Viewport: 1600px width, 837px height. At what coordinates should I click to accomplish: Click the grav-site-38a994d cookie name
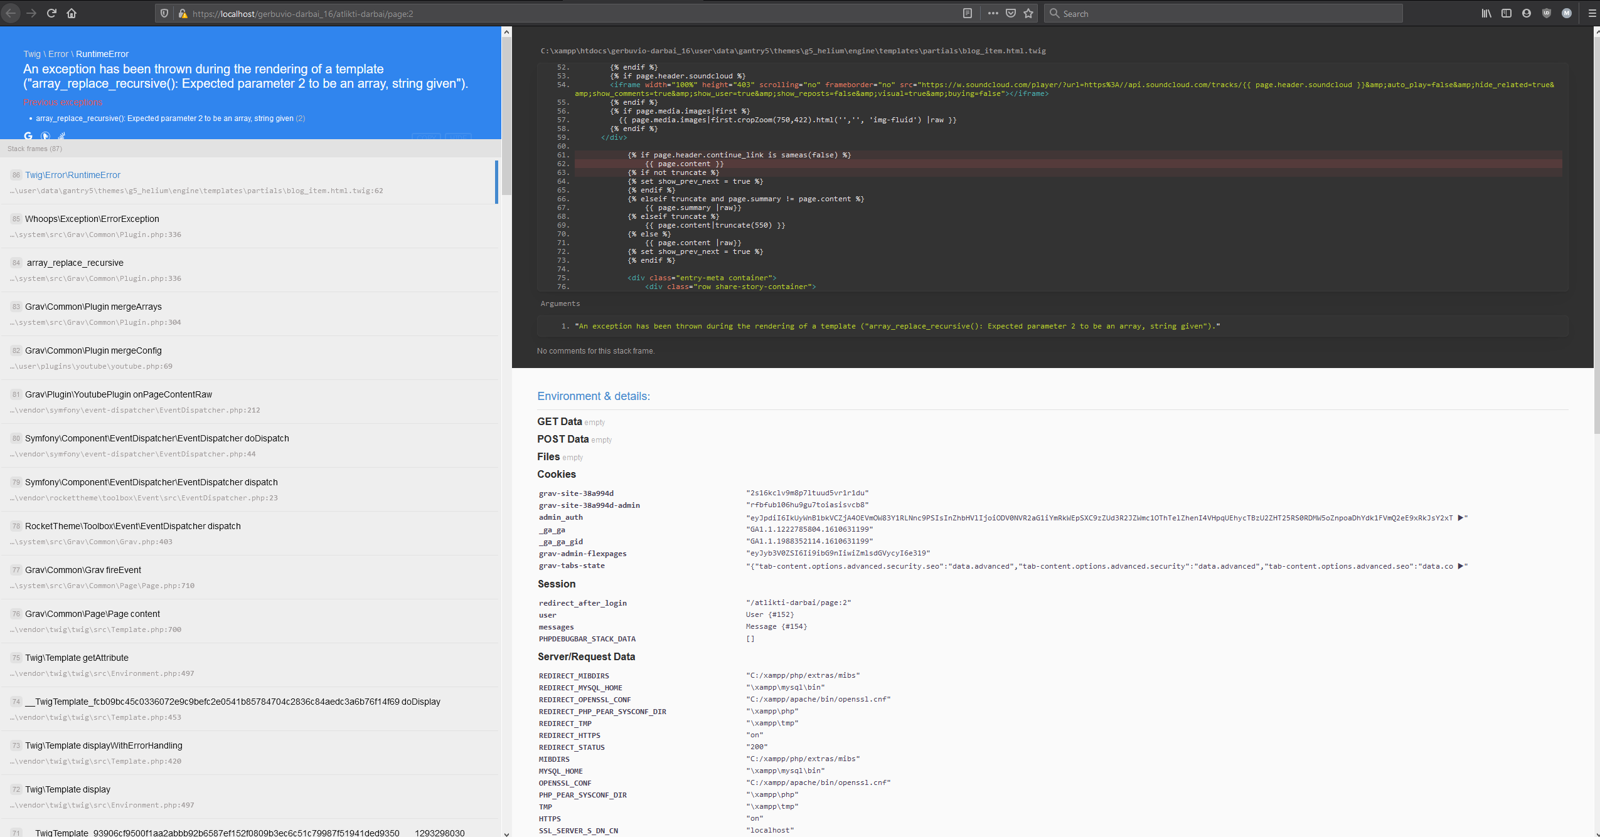coord(576,493)
